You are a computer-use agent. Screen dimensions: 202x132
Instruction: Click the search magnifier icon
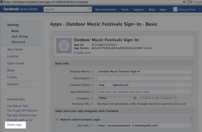(x=90, y=9)
